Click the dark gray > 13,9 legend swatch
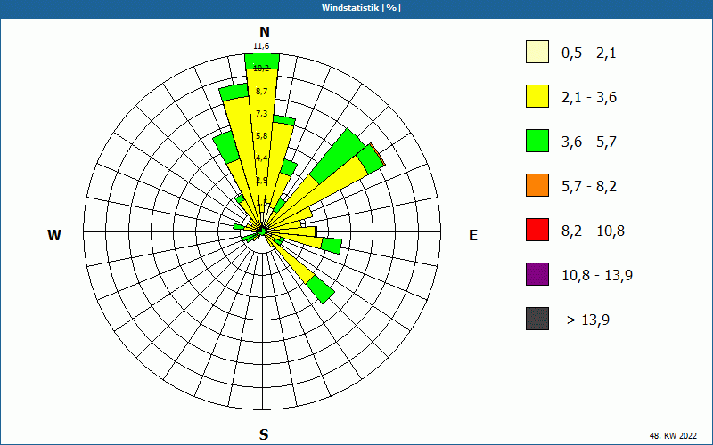Viewport: 713px width, 445px height. [537, 319]
